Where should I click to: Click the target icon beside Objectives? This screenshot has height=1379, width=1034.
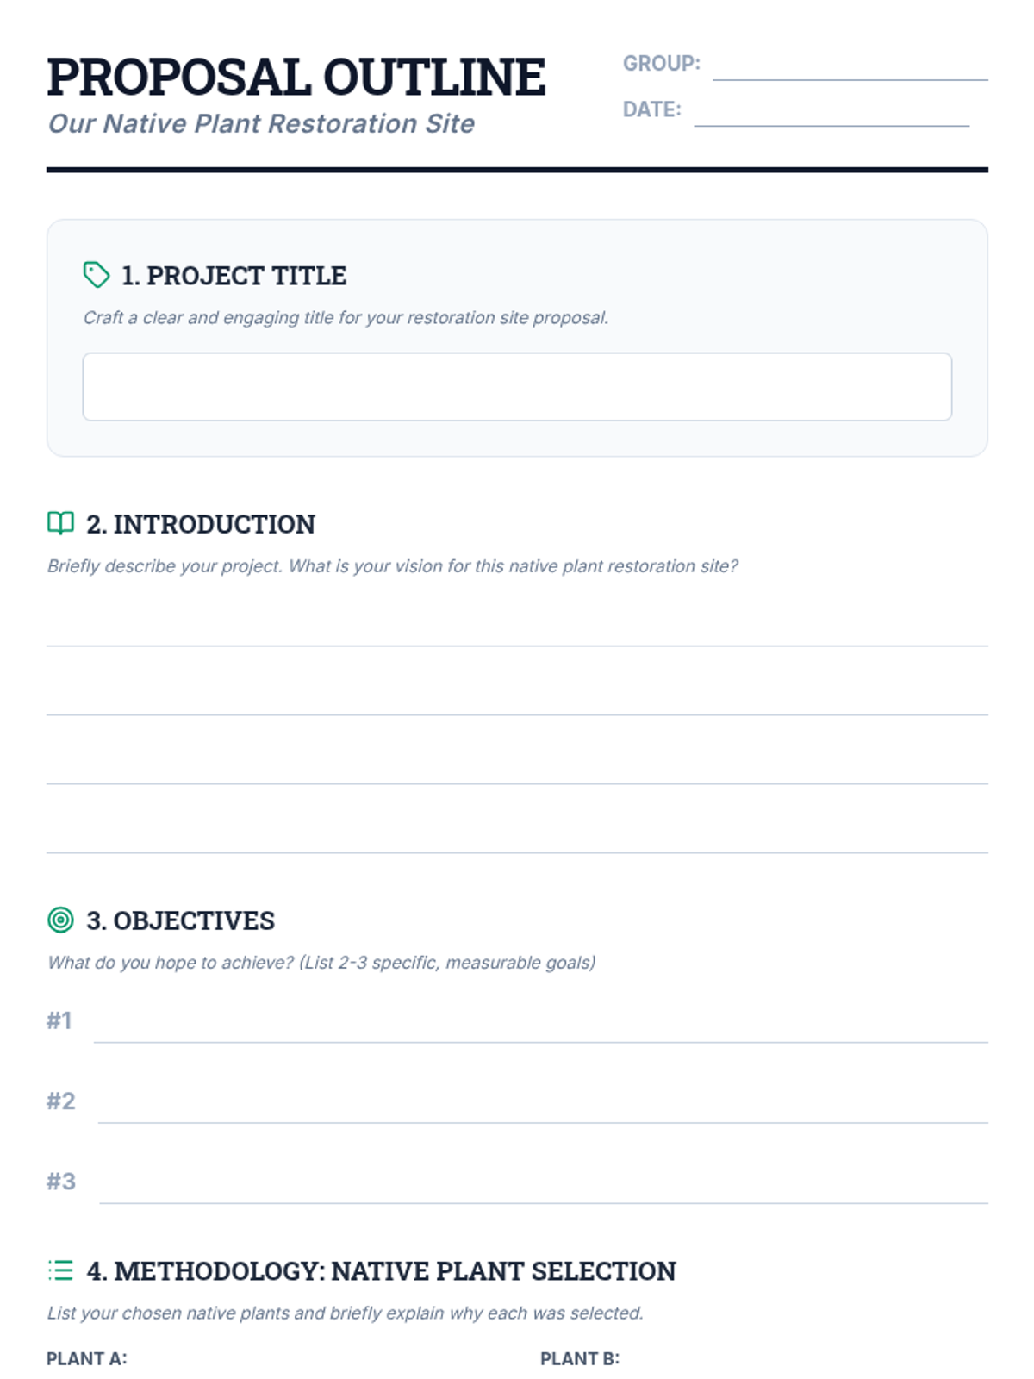point(60,920)
